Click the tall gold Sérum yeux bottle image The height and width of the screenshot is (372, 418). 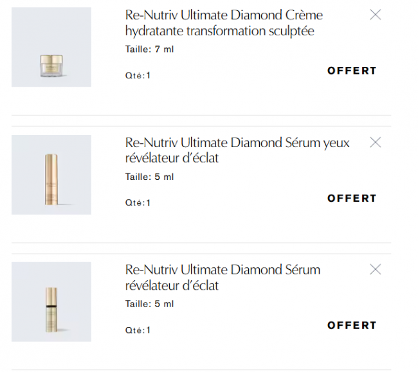51,175
